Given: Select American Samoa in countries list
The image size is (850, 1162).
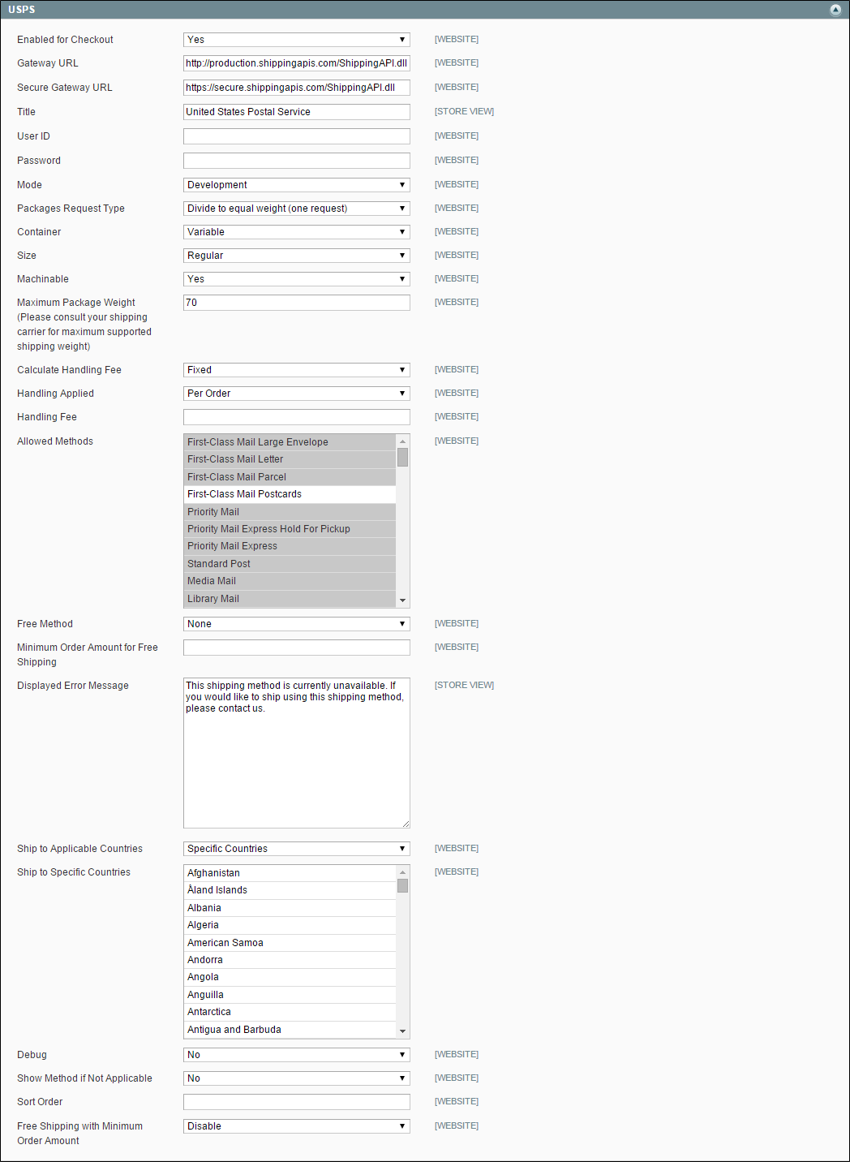Looking at the screenshot, I should (290, 943).
